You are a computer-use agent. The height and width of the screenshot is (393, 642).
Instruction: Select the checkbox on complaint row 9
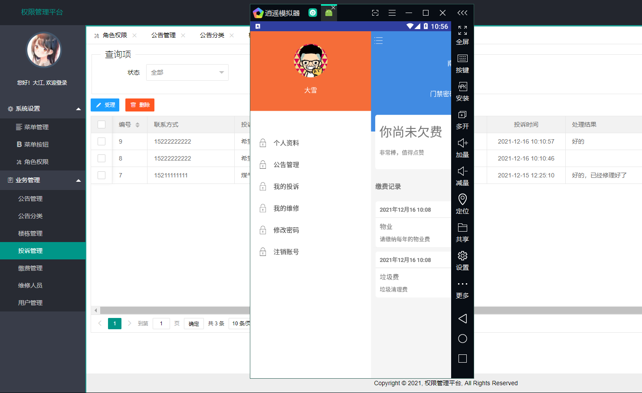[102, 141]
